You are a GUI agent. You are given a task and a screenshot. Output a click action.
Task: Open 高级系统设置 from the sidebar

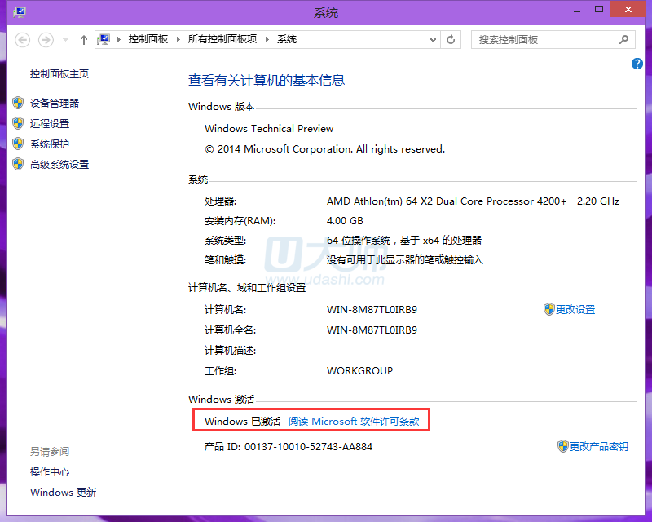[x=59, y=164]
